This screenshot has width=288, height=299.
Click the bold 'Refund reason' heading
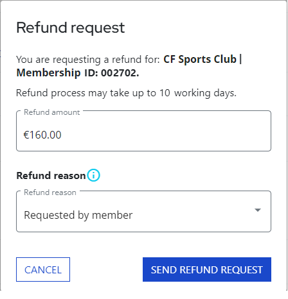tap(51, 176)
